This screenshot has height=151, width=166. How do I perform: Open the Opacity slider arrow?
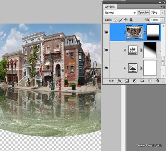coord(162,13)
